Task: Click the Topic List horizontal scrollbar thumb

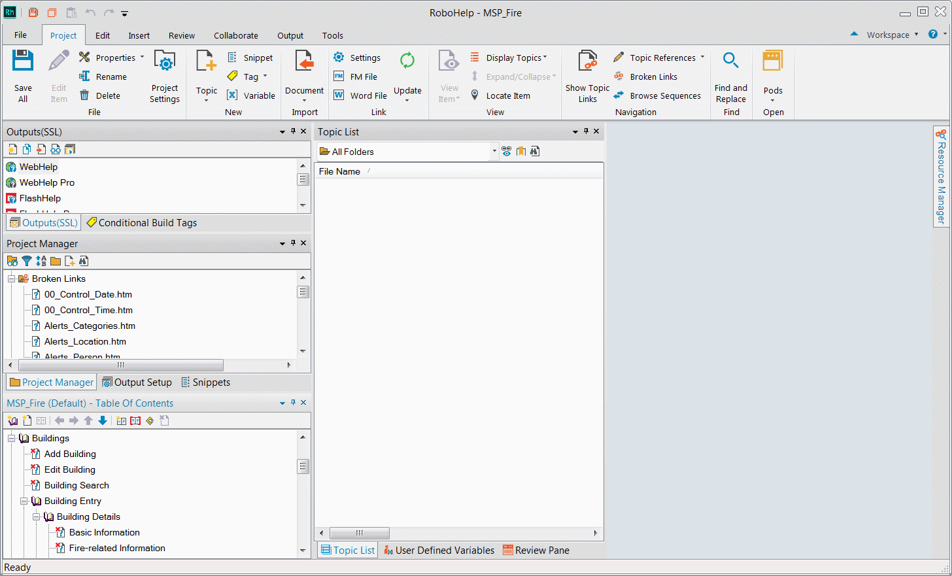Action: [x=360, y=533]
